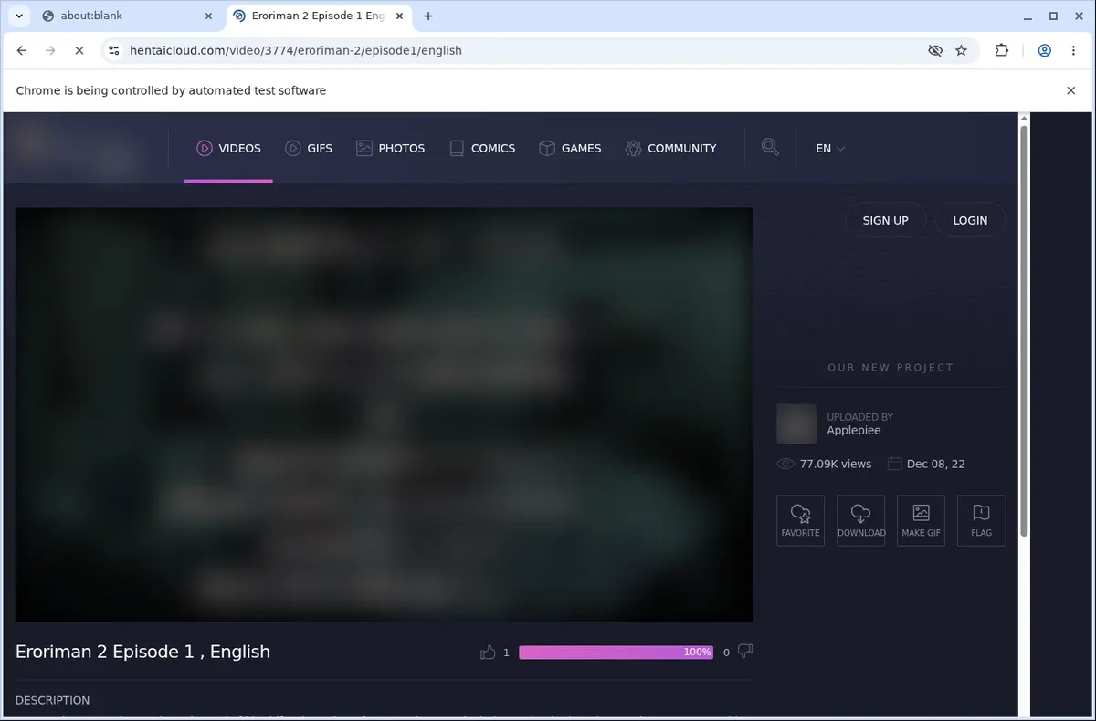This screenshot has width=1096, height=721.
Task: Open a new browser tab
Action: (428, 16)
